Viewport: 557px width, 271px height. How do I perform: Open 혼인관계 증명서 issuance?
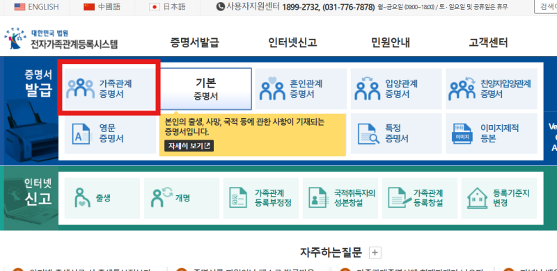301,89
